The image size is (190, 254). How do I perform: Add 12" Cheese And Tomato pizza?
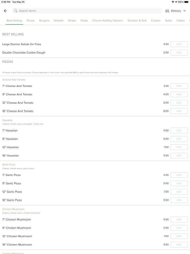tap(179, 103)
